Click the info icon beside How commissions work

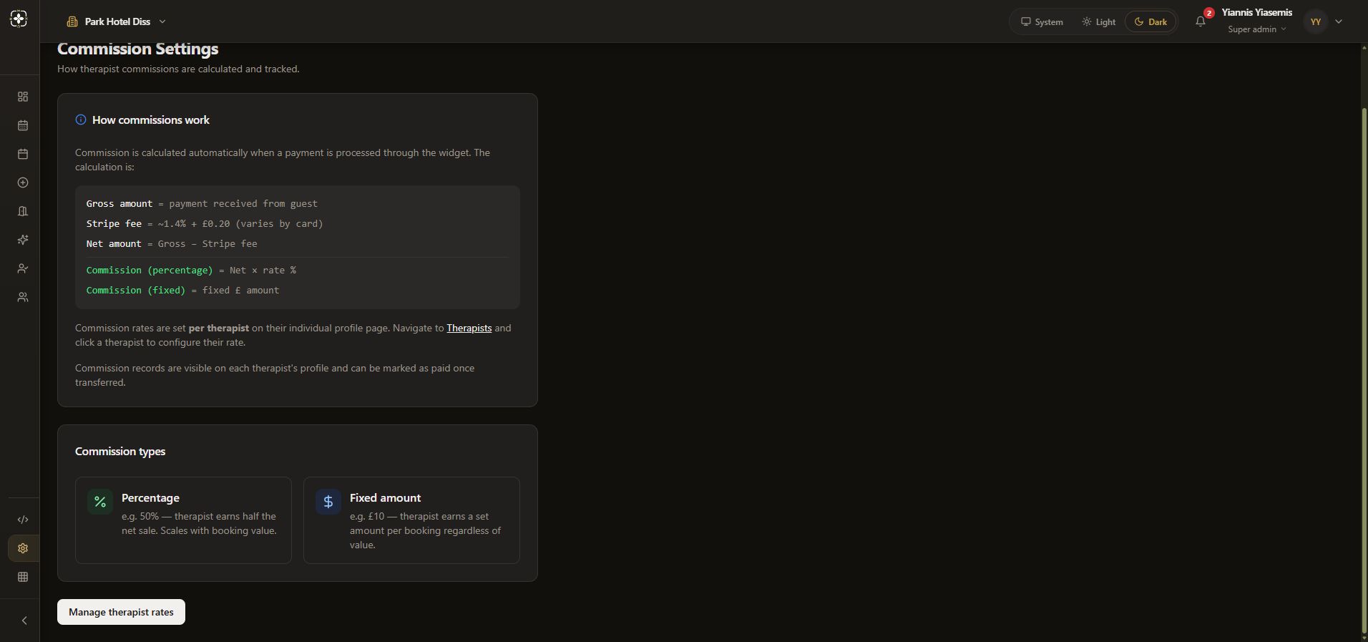tap(81, 120)
